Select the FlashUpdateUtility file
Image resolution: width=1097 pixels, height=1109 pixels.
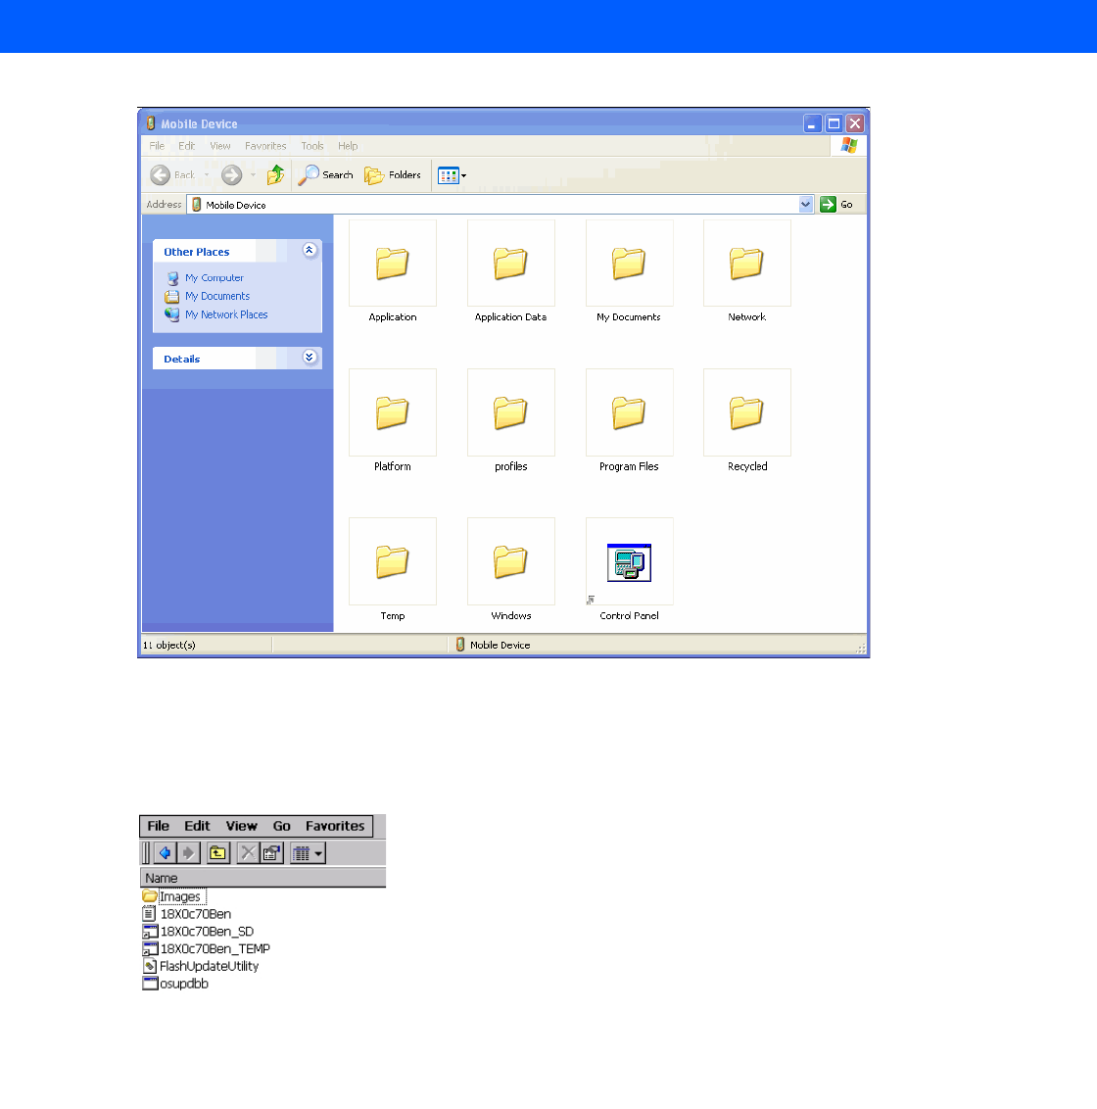click(x=201, y=966)
